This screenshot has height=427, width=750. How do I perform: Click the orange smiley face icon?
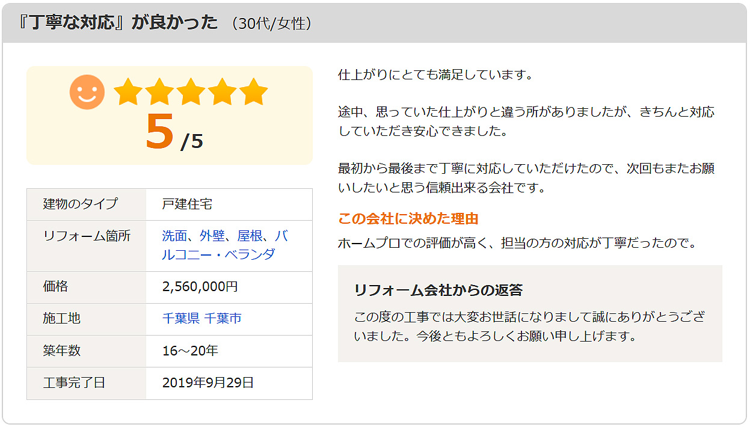click(87, 92)
